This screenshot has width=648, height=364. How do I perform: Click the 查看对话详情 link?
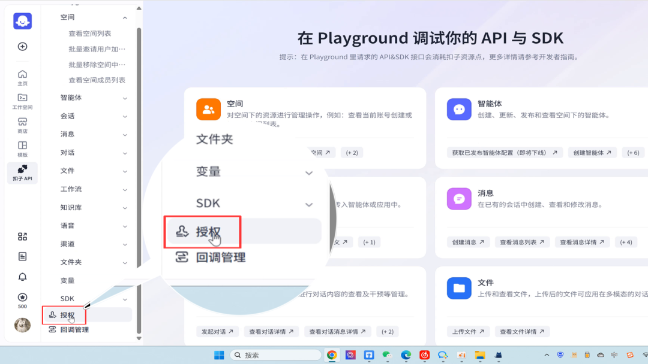pos(271,332)
